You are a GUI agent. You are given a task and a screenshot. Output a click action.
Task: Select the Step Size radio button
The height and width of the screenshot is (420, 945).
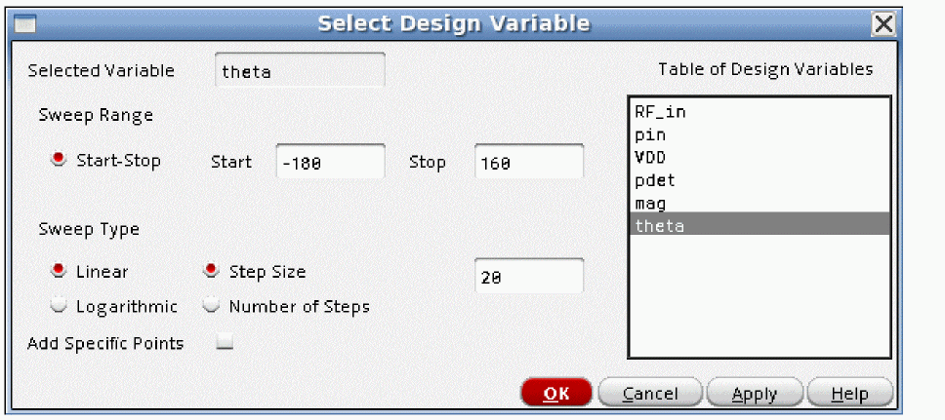click(211, 272)
